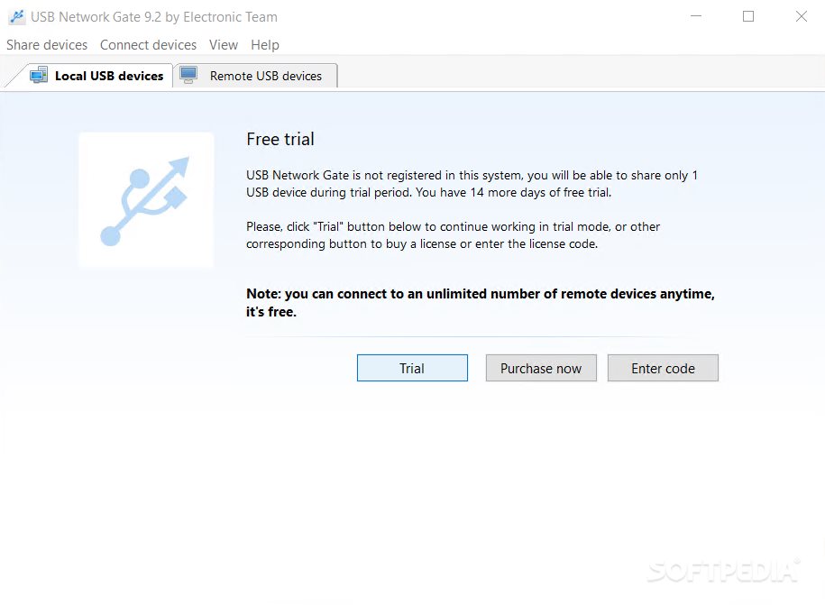Continue with the Trial button
The image size is (825, 605).
tap(412, 368)
